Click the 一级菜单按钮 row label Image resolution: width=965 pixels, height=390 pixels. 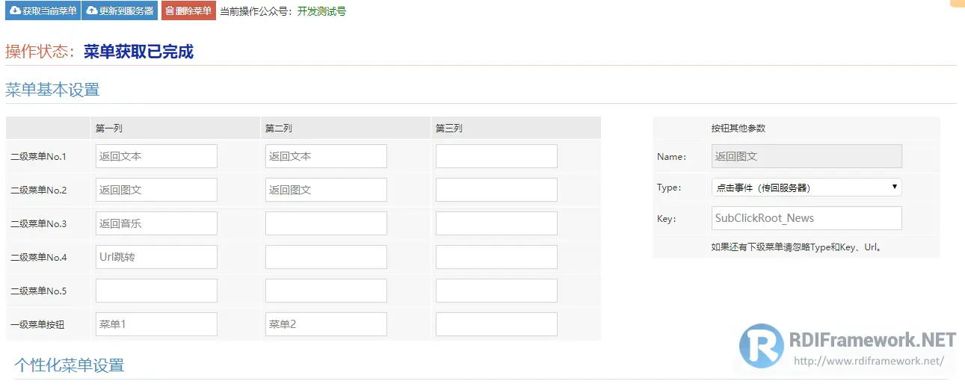[x=38, y=325]
